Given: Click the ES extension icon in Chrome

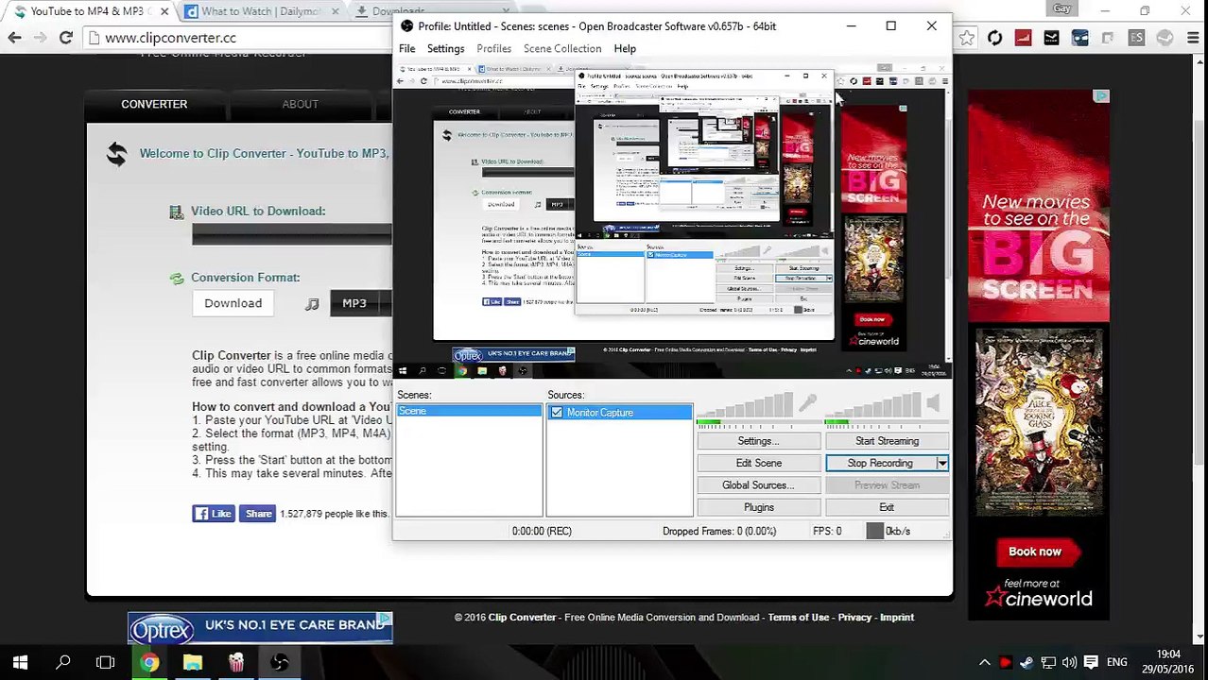Looking at the screenshot, I should (1136, 38).
